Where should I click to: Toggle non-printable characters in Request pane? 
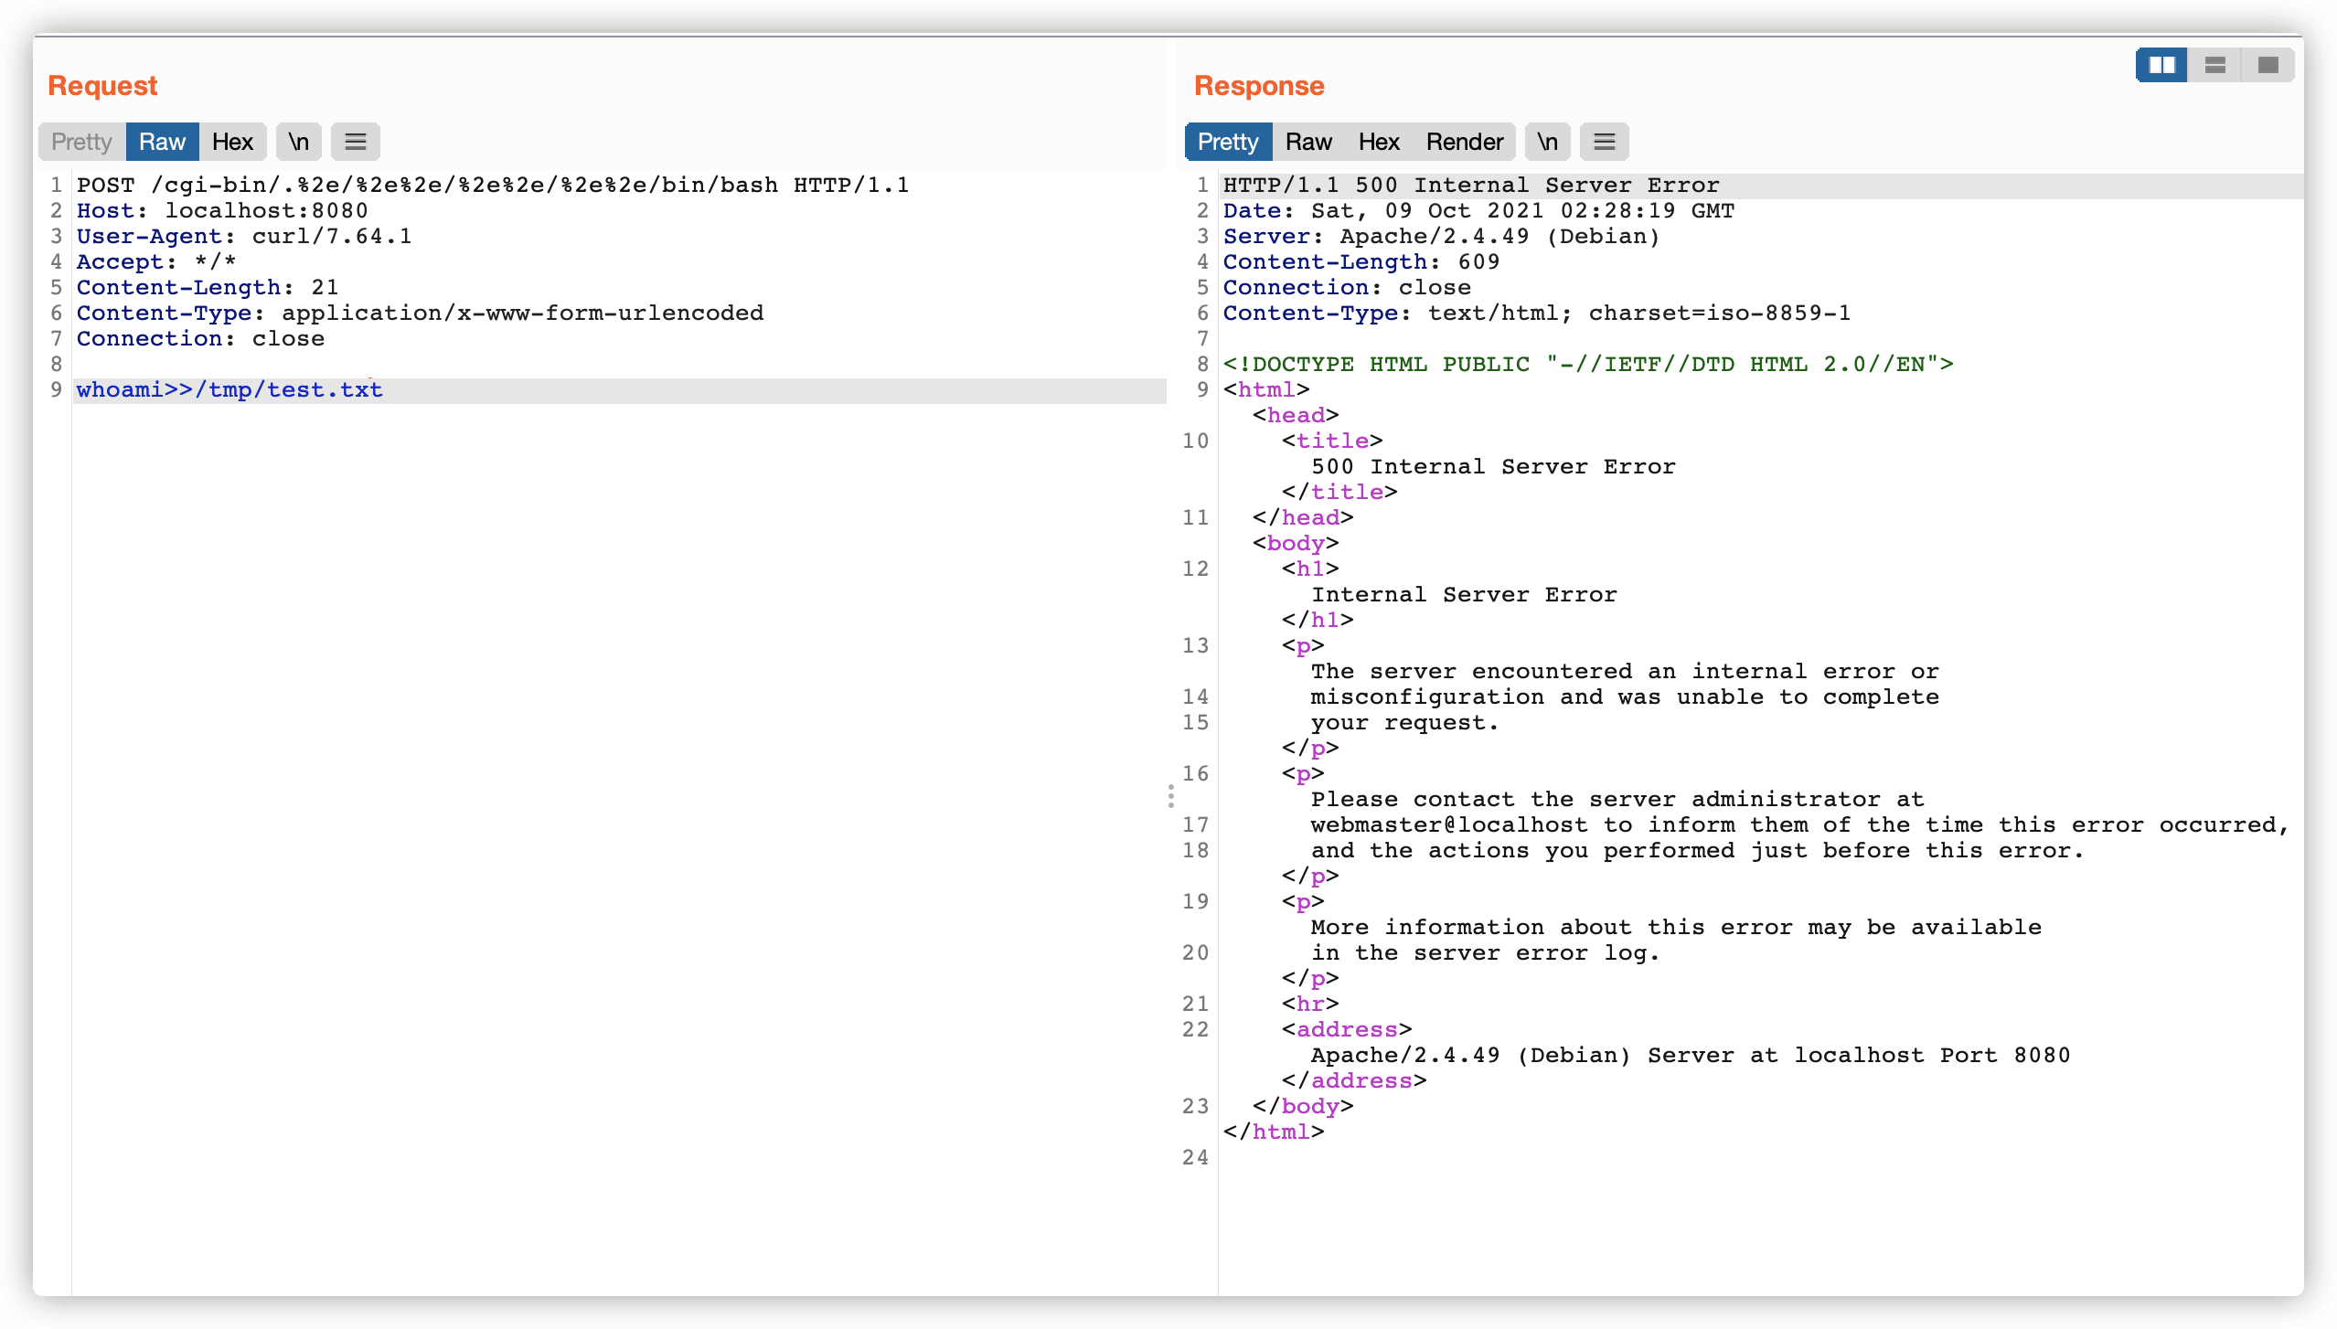(x=299, y=142)
